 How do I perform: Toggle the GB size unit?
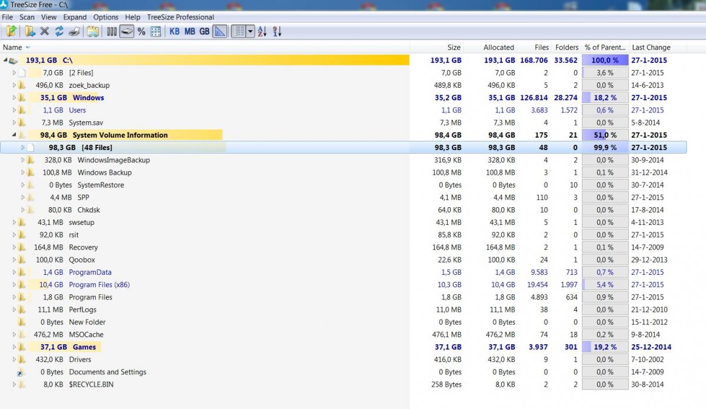(x=204, y=32)
